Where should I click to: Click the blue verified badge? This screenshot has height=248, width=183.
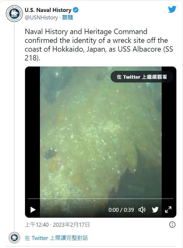click(x=76, y=10)
